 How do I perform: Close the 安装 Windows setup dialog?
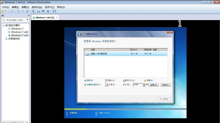(170, 32)
